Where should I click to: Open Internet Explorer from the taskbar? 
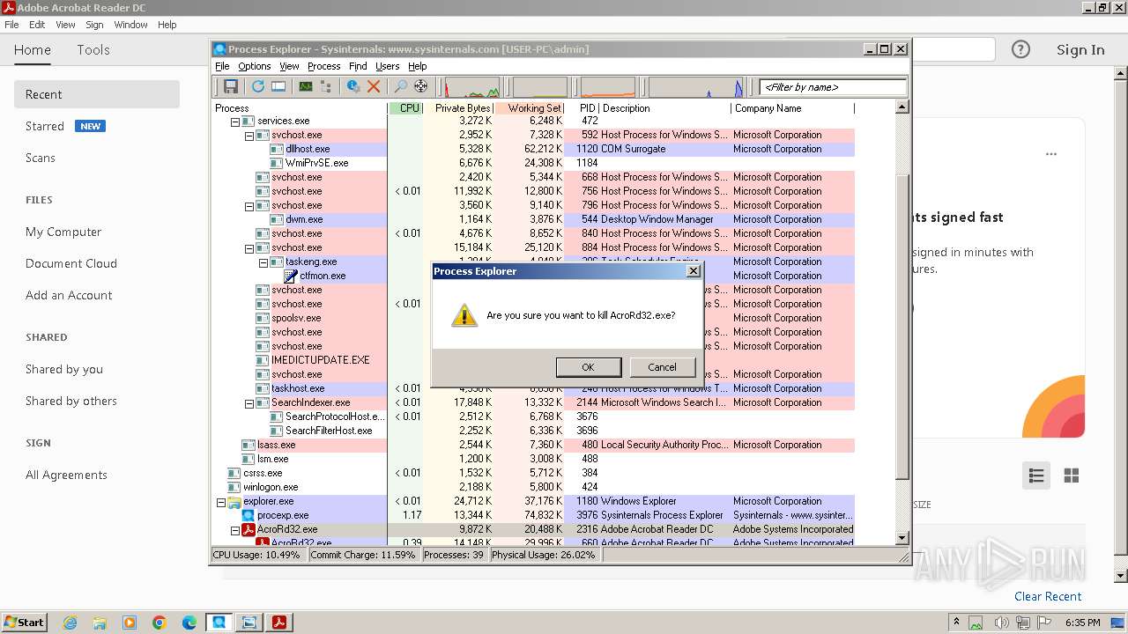[70, 623]
